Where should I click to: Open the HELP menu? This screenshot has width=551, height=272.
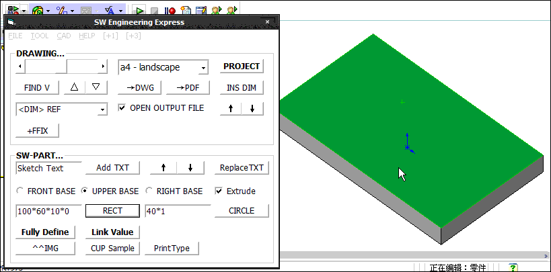[87, 36]
